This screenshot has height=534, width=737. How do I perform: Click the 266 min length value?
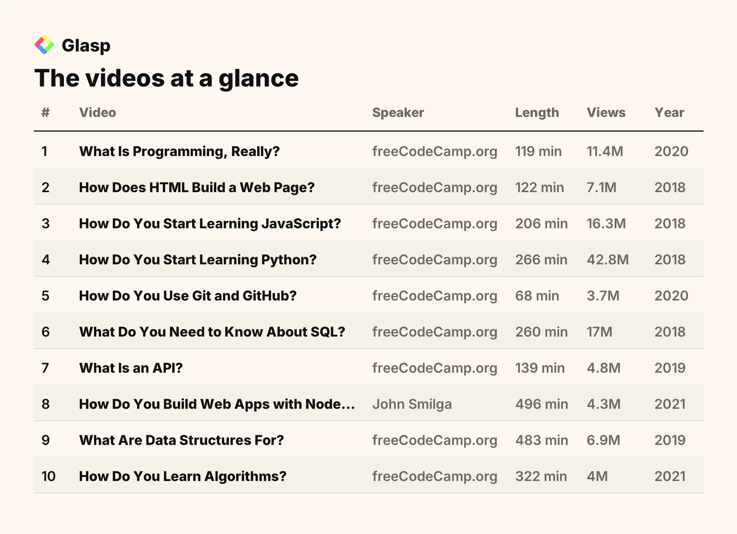(541, 260)
